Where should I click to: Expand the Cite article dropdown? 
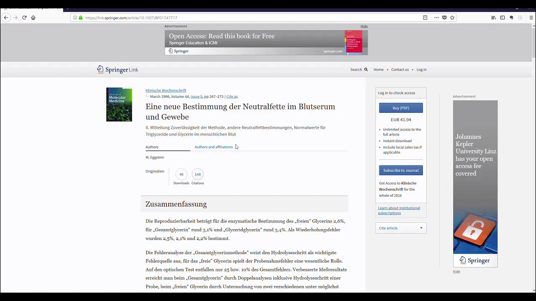(x=401, y=228)
